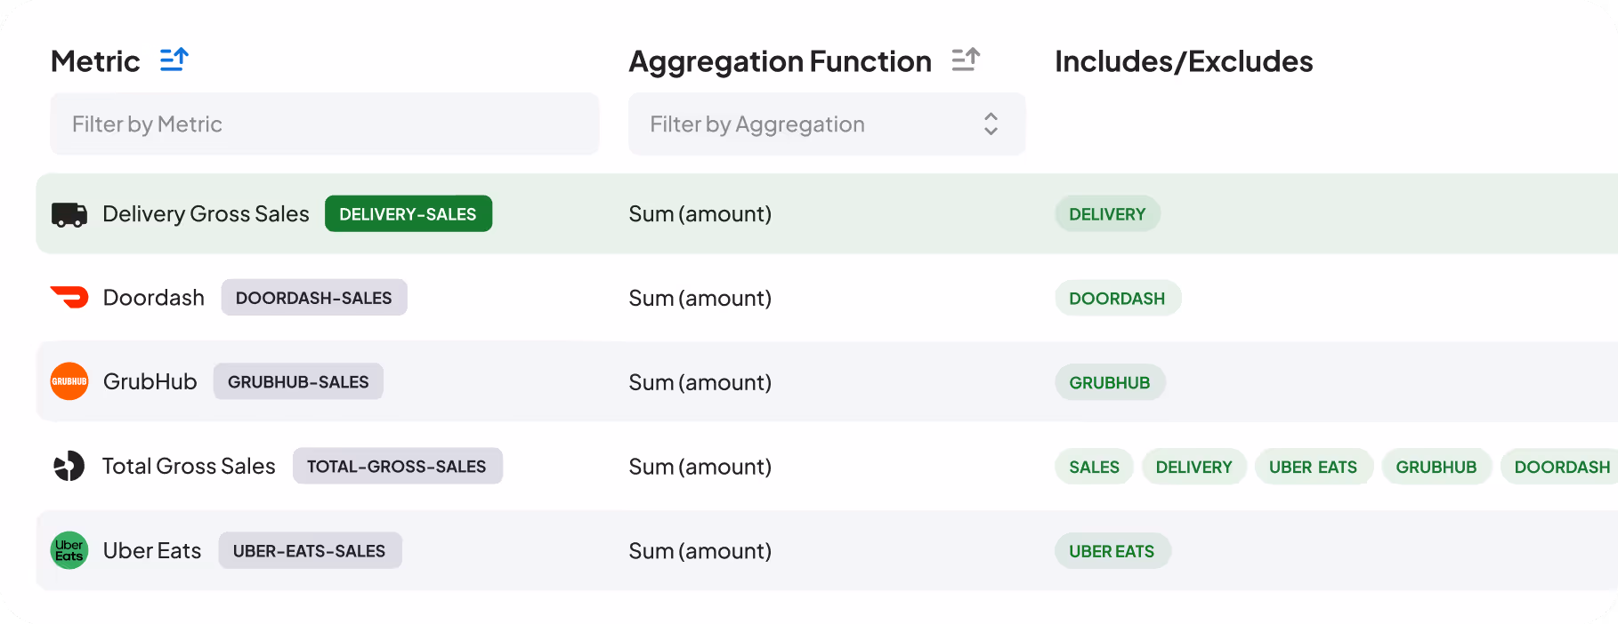Click SALES chip in Total Gross Sales row
This screenshot has height=624, width=1618.
click(1094, 467)
